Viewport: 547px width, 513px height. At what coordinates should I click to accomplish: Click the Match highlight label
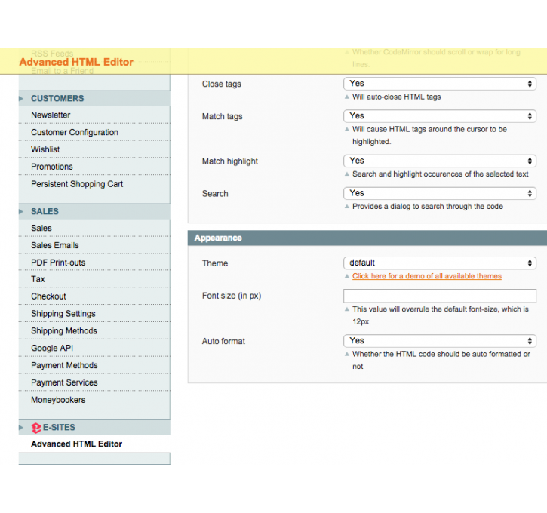click(x=230, y=161)
